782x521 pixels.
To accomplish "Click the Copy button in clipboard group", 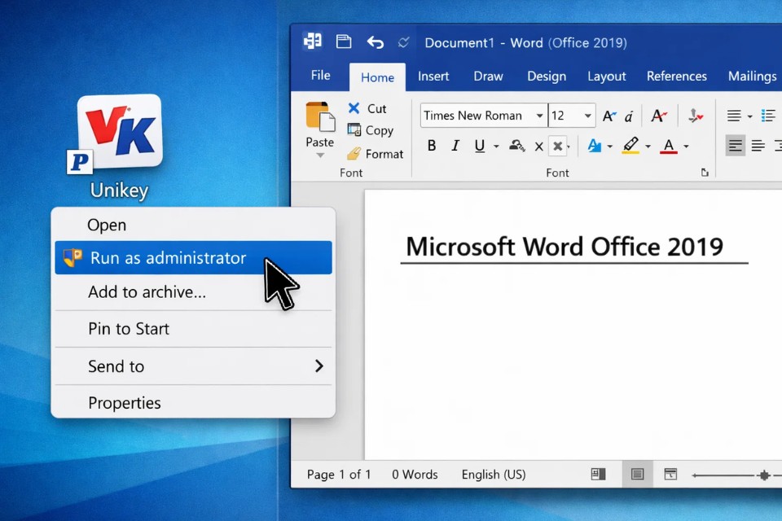I will point(370,130).
